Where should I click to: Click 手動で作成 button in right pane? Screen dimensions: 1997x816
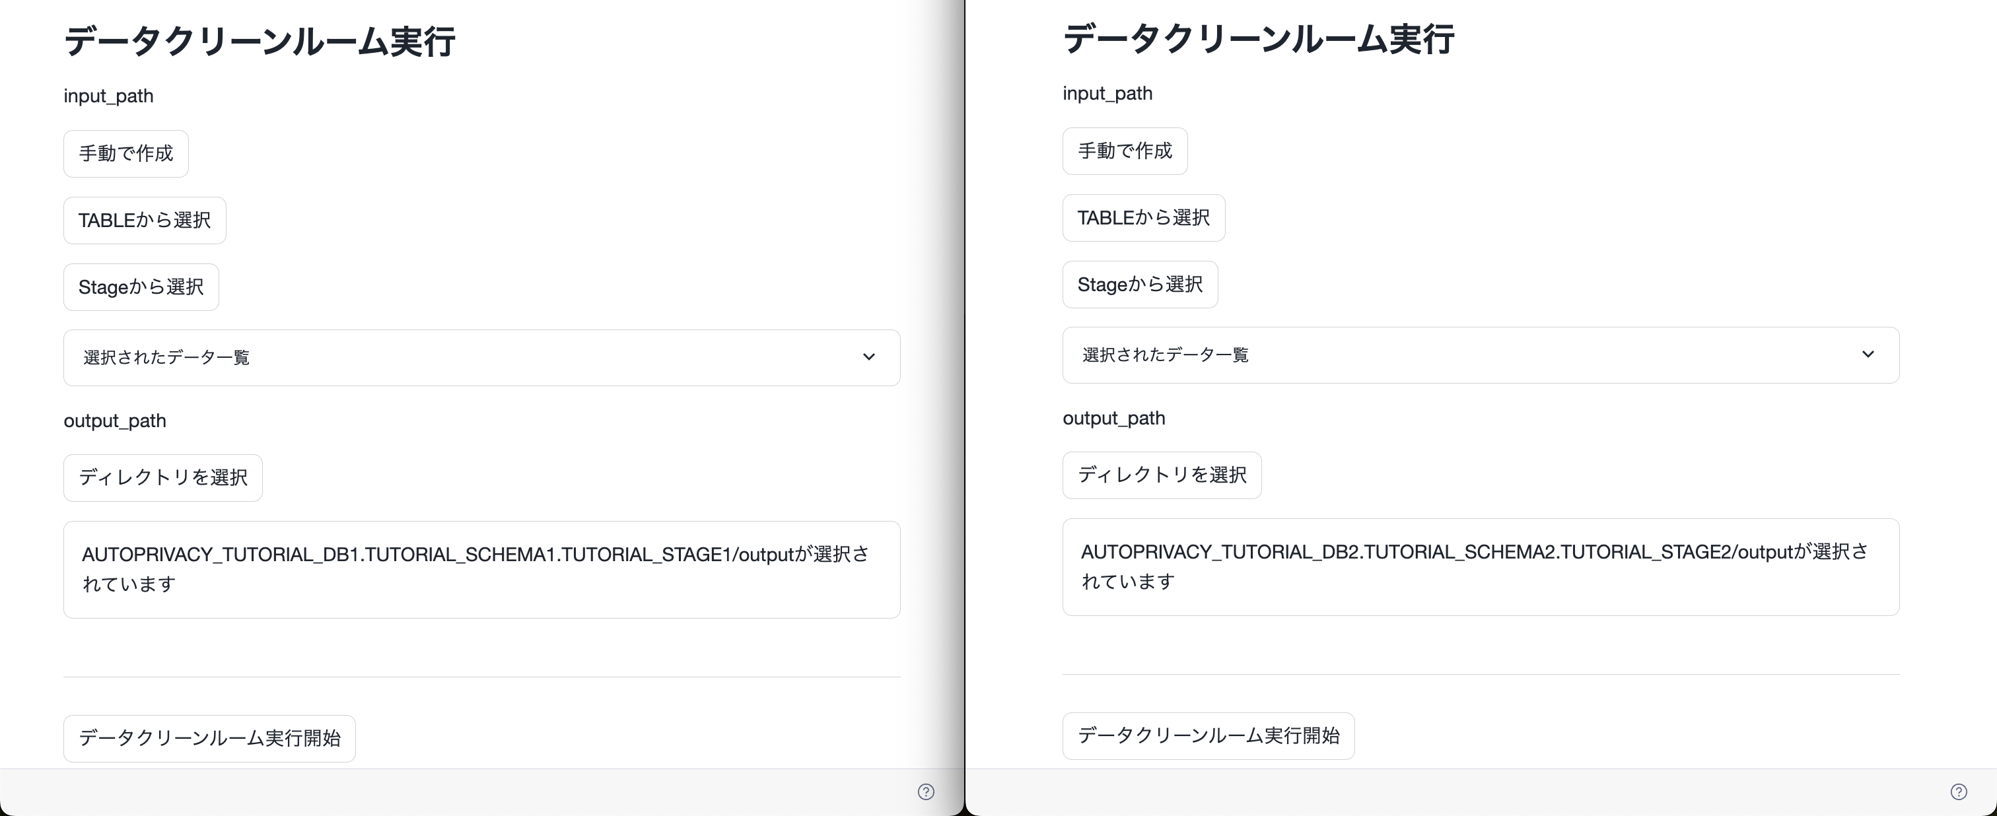pyautogui.click(x=1124, y=151)
